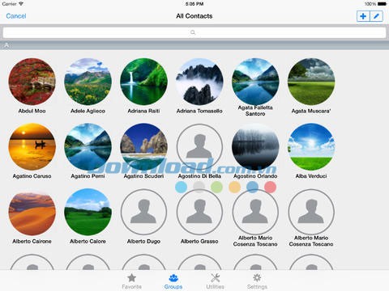Open Agata Muscara' contact photo
This screenshot has width=389, height=291.
[x=311, y=82]
